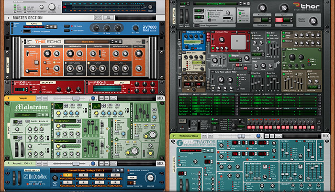Step The Echo patch up/down arrows

tap(112, 42)
